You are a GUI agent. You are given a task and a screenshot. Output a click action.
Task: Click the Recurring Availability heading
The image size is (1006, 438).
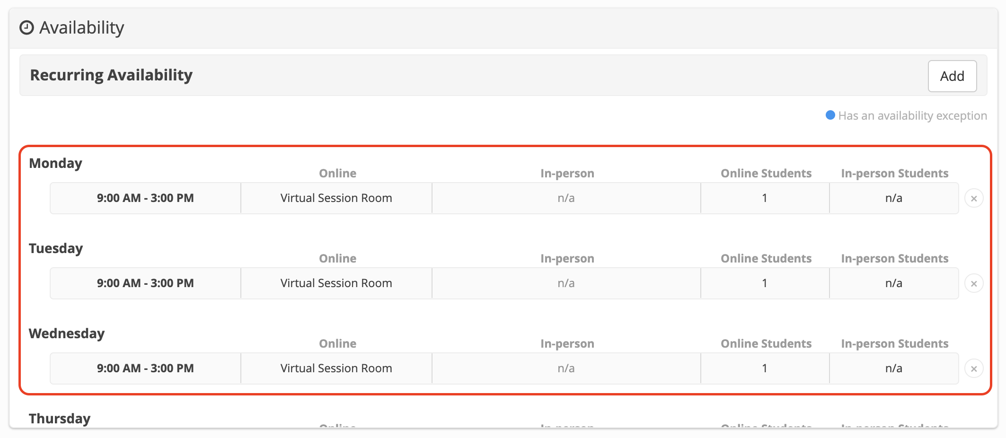click(111, 75)
